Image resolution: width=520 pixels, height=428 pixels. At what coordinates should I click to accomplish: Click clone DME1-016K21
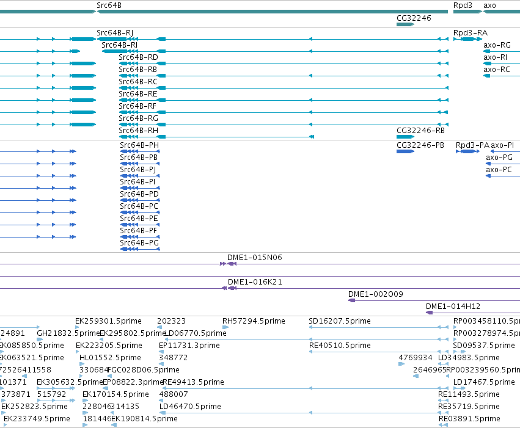coord(255,282)
